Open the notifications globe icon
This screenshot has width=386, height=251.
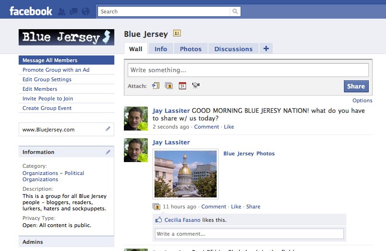coord(86,11)
